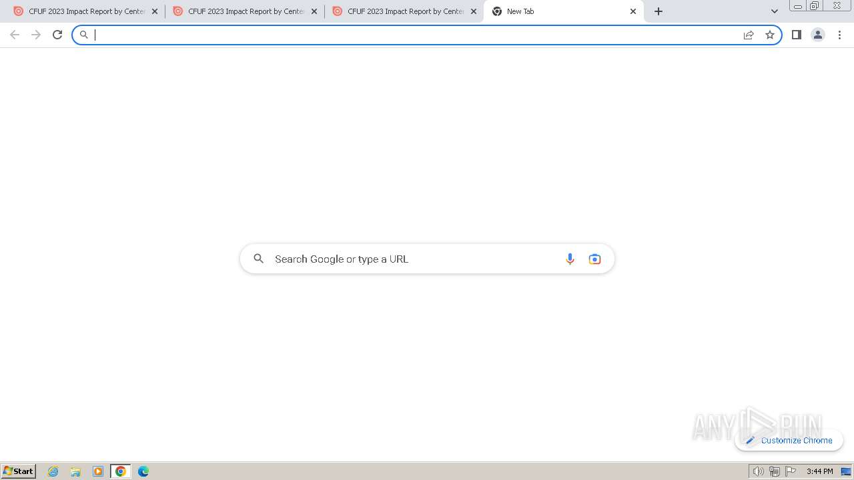The width and height of the screenshot is (854, 480).
Task: Click the 3:44 PM clock
Action: (x=819, y=471)
